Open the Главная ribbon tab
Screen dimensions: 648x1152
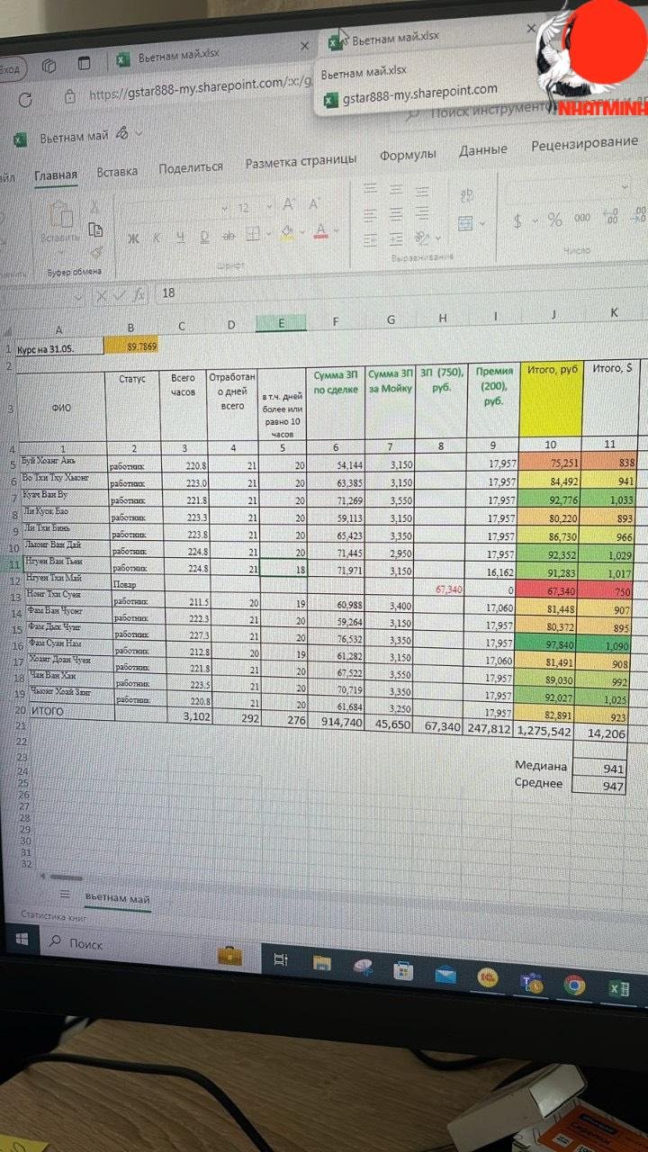(x=56, y=175)
